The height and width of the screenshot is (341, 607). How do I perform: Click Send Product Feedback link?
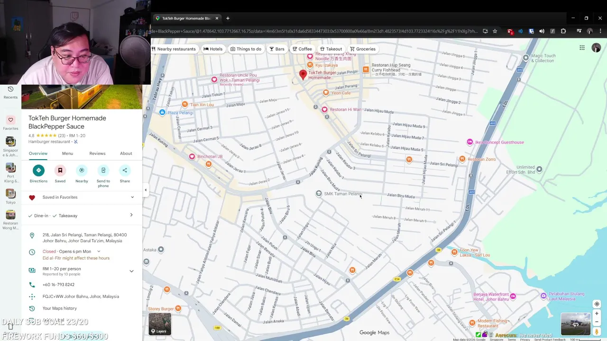(x=550, y=339)
